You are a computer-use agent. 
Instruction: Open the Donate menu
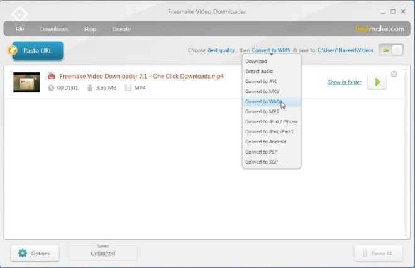(x=121, y=29)
